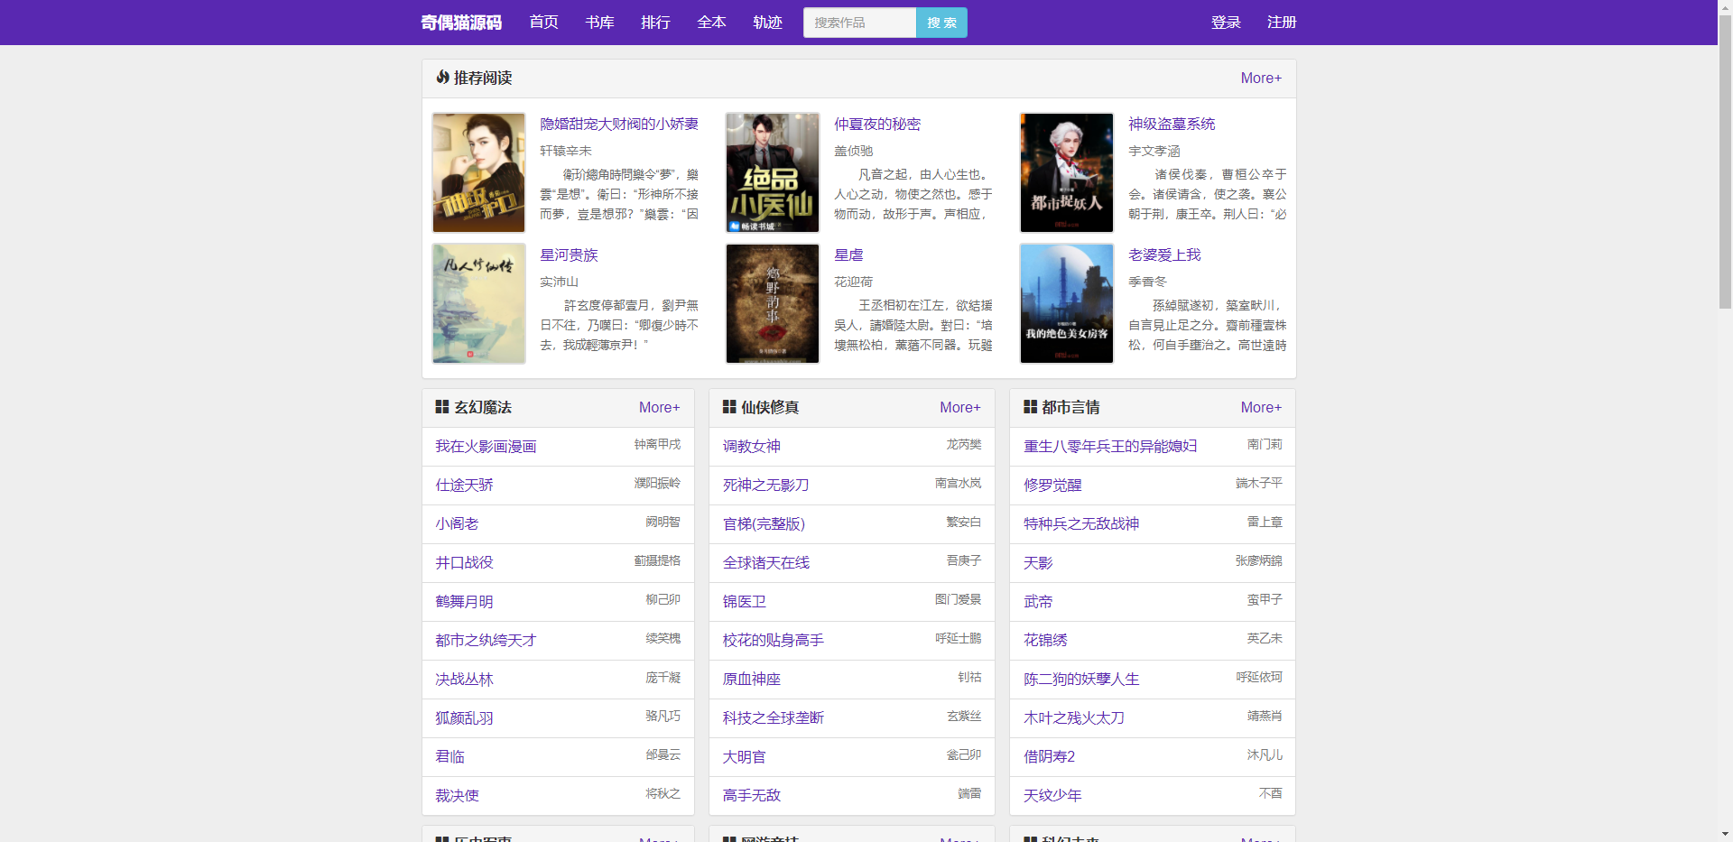Screen dimensions: 1733x842
Task: Open cover of 仲夏夜的秘密
Action: [773, 172]
